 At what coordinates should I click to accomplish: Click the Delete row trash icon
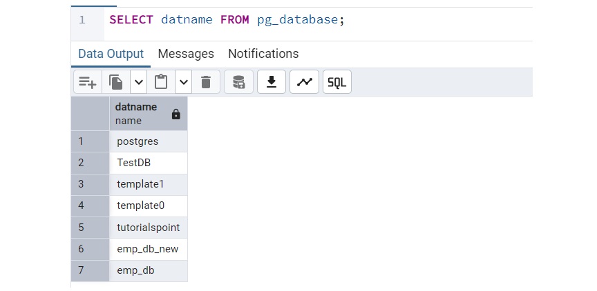(205, 82)
